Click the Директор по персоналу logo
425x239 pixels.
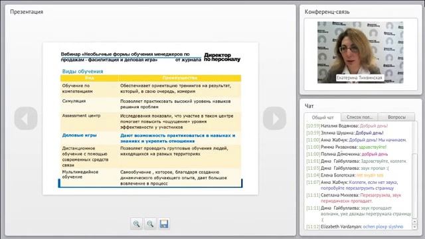click(222, 57)
